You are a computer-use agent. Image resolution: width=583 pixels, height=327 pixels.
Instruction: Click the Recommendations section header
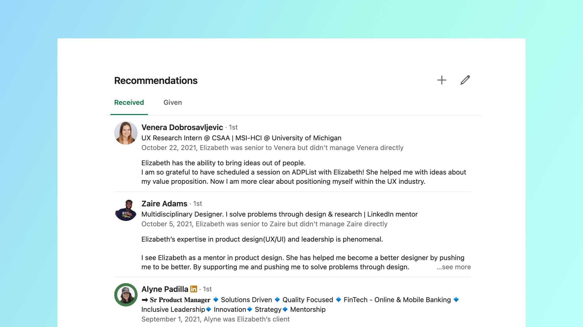tap(155, 80)
